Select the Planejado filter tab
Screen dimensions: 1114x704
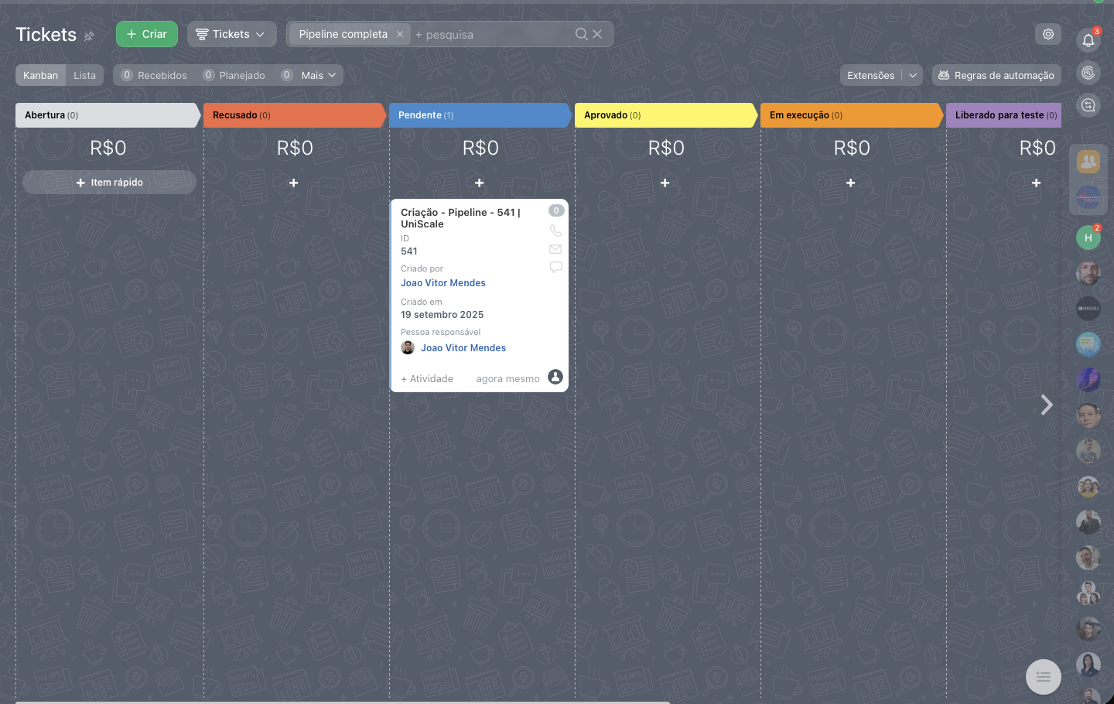point(234,75)
